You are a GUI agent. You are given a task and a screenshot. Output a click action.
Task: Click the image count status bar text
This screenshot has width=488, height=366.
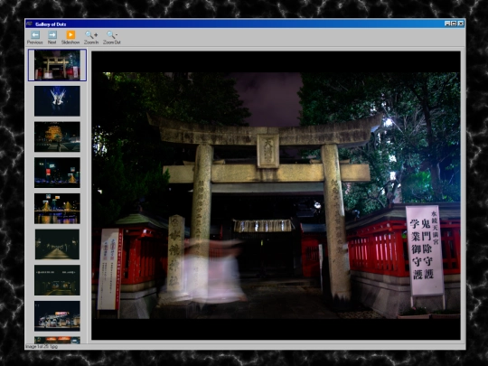[42, 346]
